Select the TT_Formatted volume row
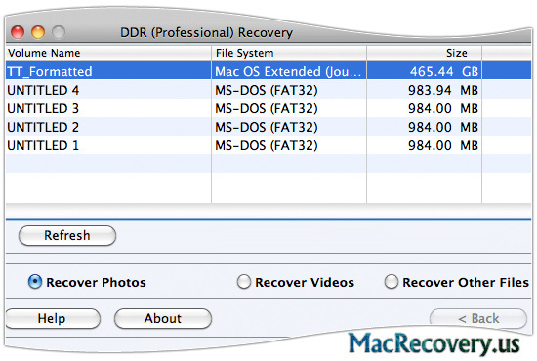The width and height of the screenshot is (537, 361). coord(268,71)
